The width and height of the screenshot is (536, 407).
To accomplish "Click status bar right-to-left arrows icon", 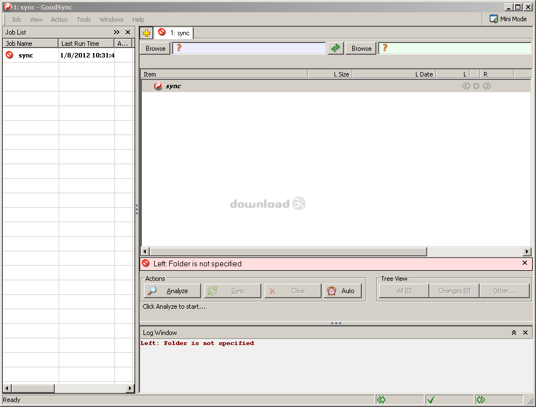I will pyautogui.click(x=381, y=400).
